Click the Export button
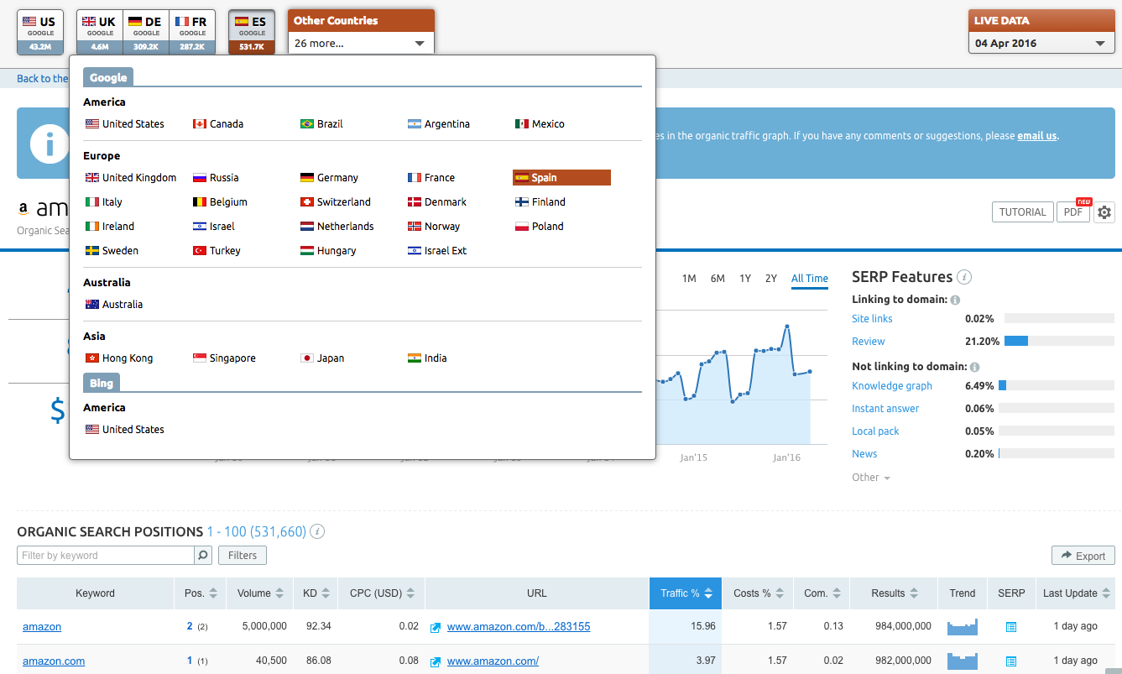Screen dimensions: 1122x674 (x=1083, y=556)
